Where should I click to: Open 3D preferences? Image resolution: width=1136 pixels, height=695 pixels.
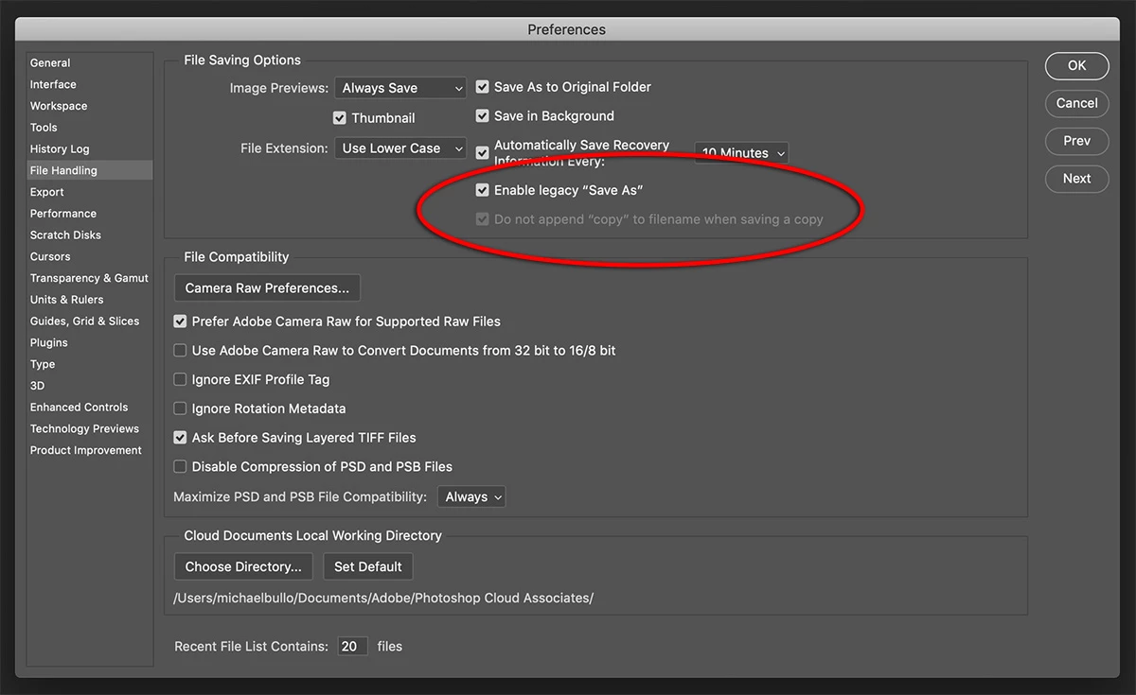[38, 386]
